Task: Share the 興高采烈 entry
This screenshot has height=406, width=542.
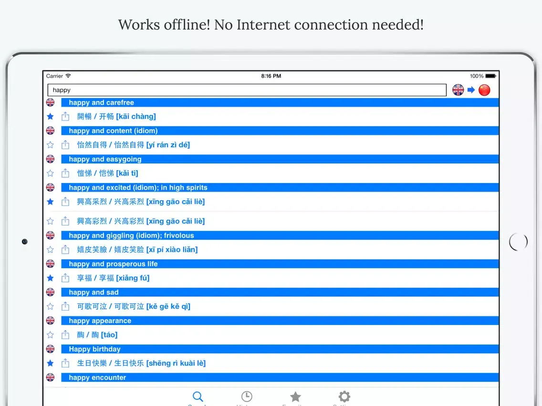Action: [65, 201]
